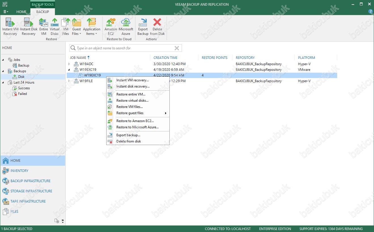The image size is (374, 232).
Task: Click SUPPORT EXPIRES status bar text
Action: (331, 229)
